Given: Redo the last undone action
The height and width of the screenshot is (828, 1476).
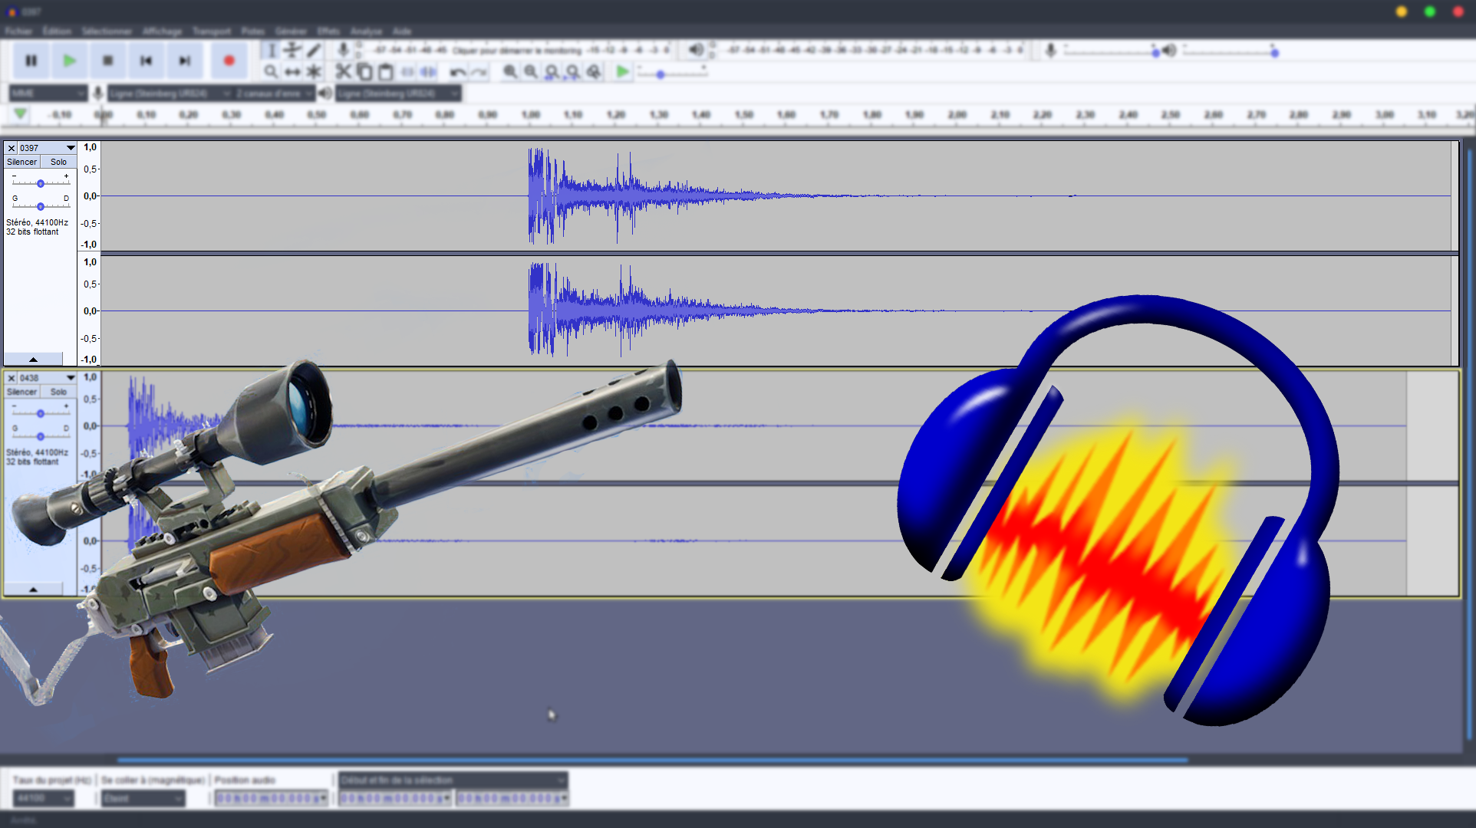Looking at the screenshot, I should [x=479, y=72].
